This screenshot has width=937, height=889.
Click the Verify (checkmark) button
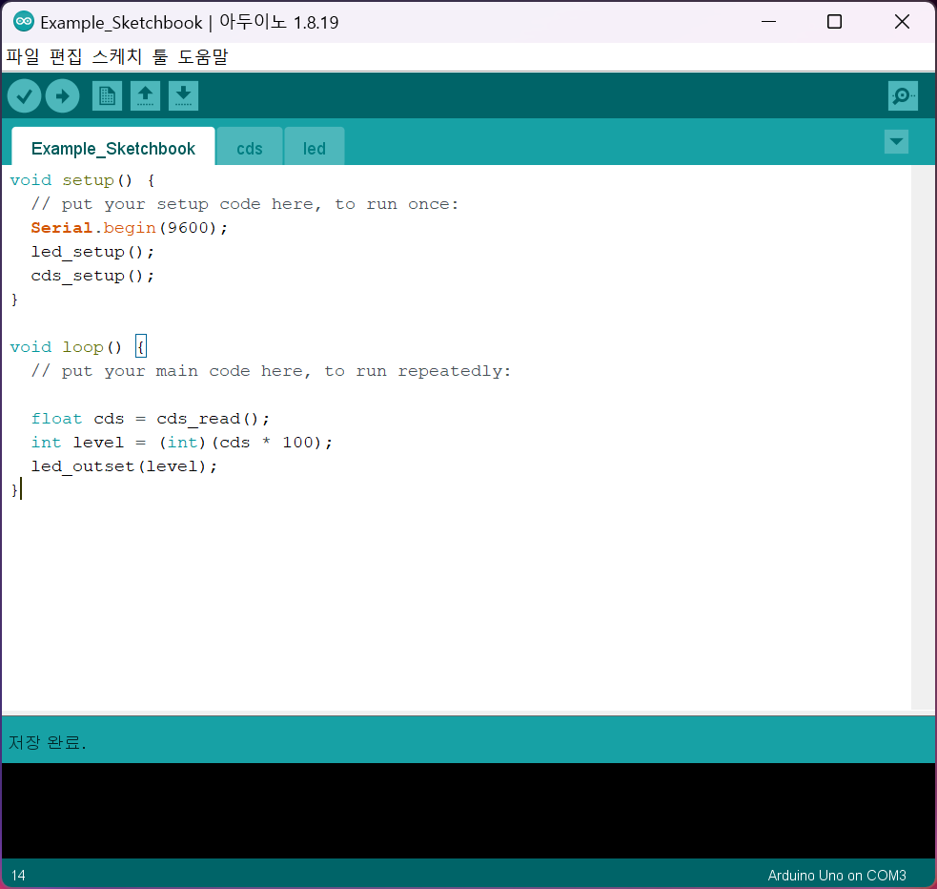[x=25, y=95]
